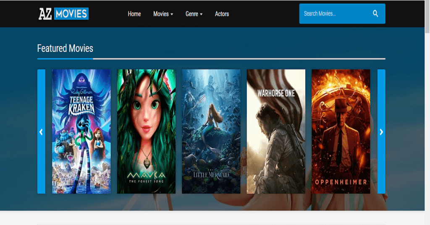Open the Actors page
This screenshot has width=430, height=225.
tap(222, 14)
